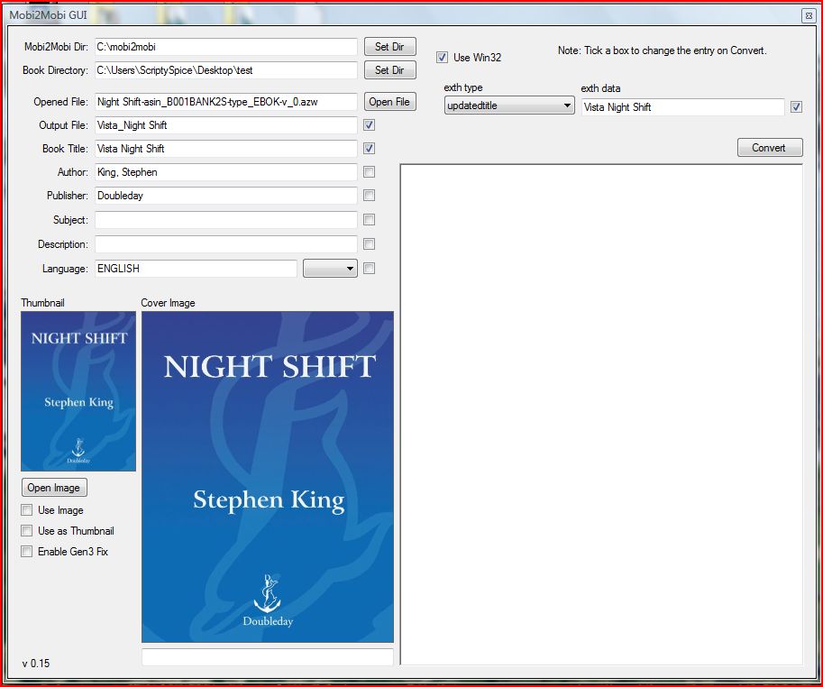Click the exth data text field
Image resolution: width=823 pixels, height=687 pixels.
[x=683, y=107]
